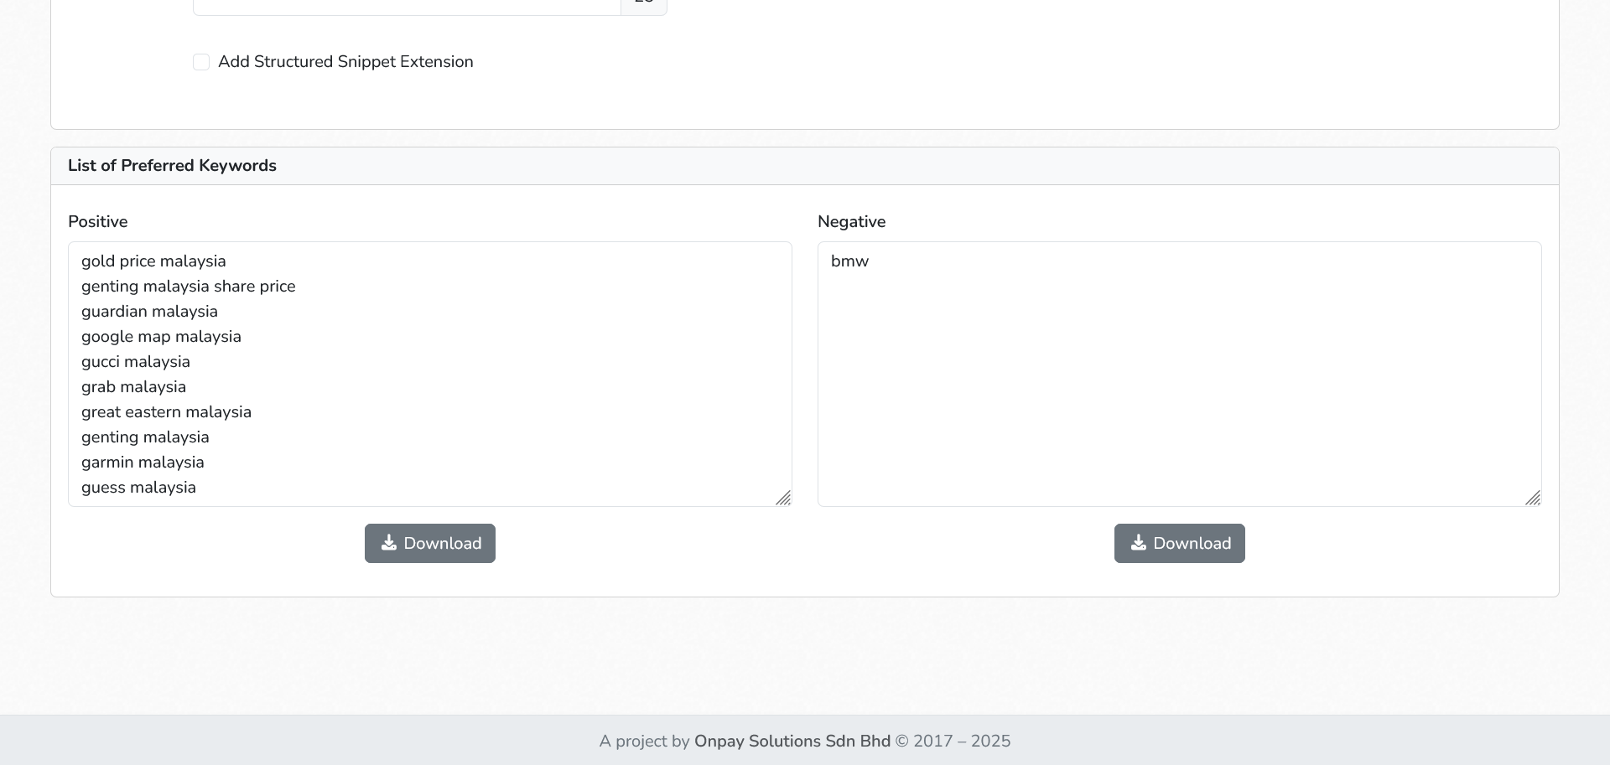The image size is (1610, 765).
Task: Click the download icon for Positive keywords
Action: click(389, 543)
